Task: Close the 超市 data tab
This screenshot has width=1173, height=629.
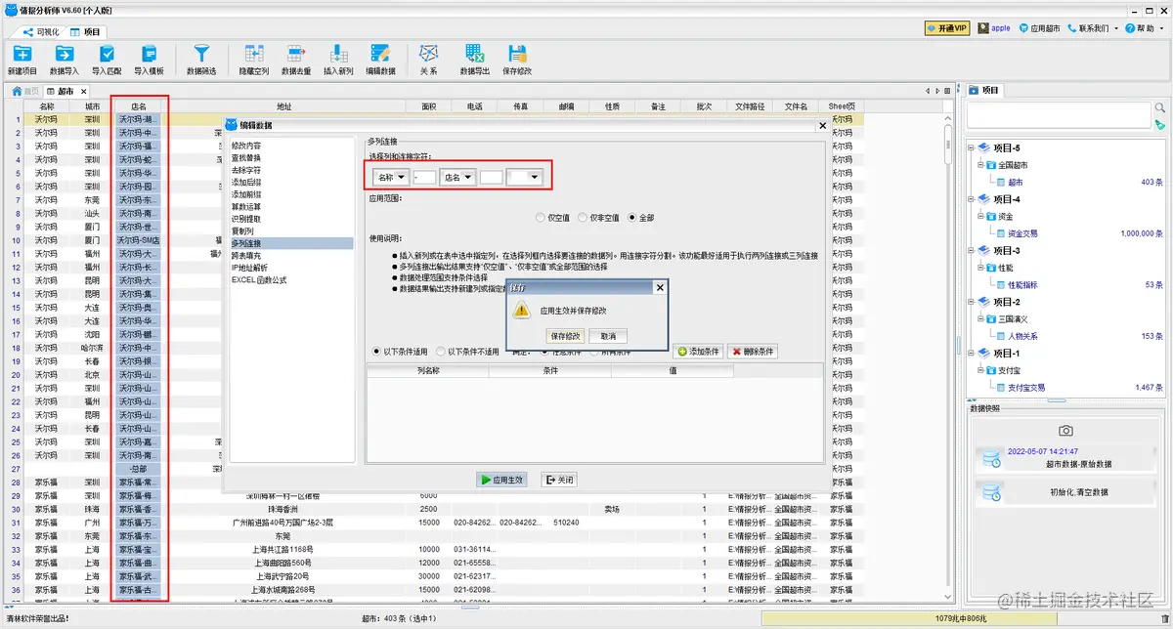Action: click(x=82, y=91)
